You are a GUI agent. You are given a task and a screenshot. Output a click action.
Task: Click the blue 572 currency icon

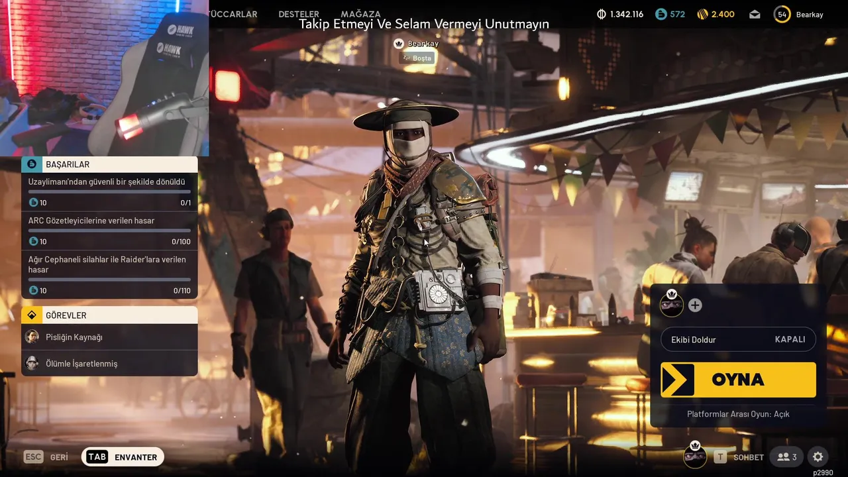tap(661, 14)
